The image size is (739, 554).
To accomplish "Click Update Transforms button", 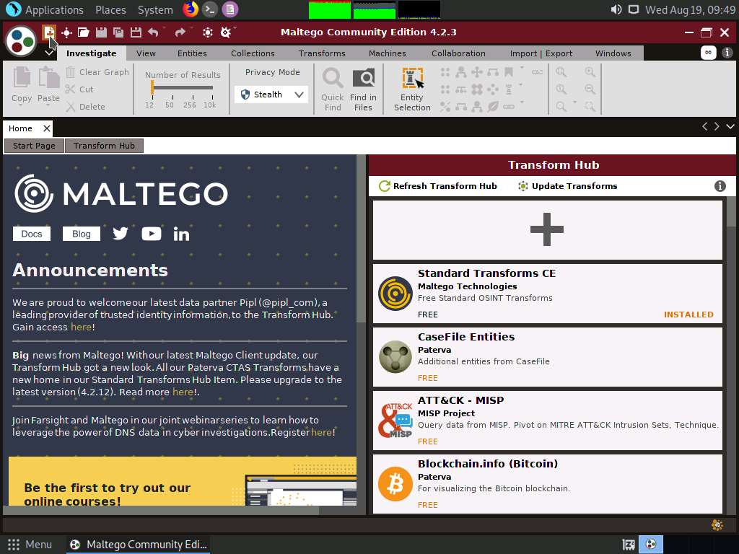I will [567, 186].
